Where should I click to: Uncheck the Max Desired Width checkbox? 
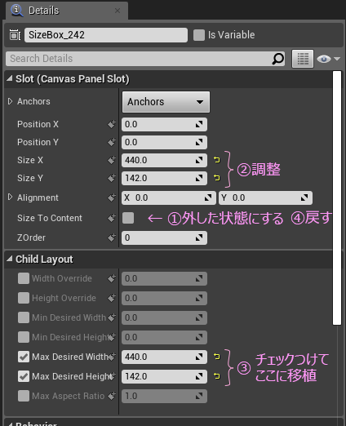pyautogui.click(x=24, y=357)
